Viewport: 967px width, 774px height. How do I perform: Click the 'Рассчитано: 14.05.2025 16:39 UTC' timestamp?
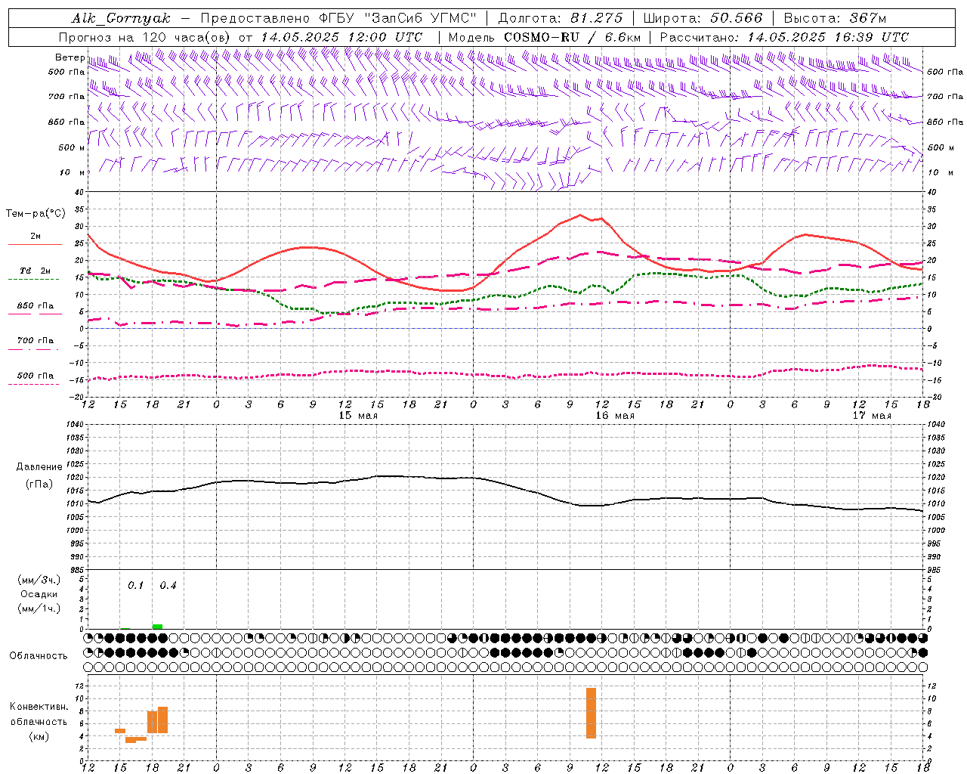784,37
